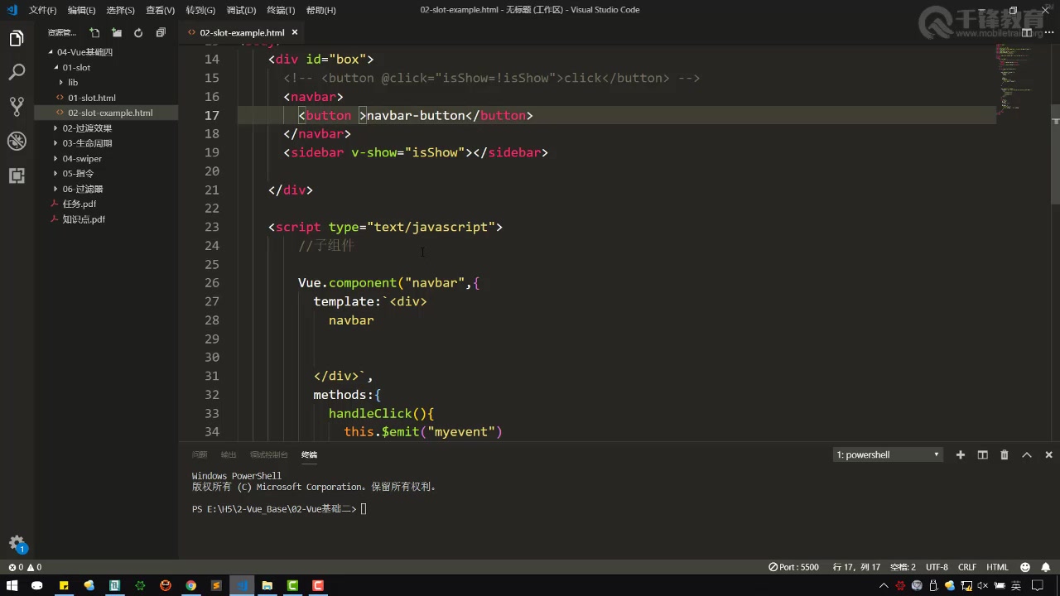The image size is (1060, 596).
Task: Close the terminal panel
Action: tap(1048, 454)
